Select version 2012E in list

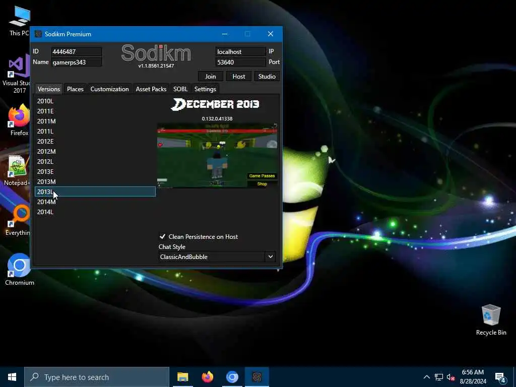click(95, 141)
